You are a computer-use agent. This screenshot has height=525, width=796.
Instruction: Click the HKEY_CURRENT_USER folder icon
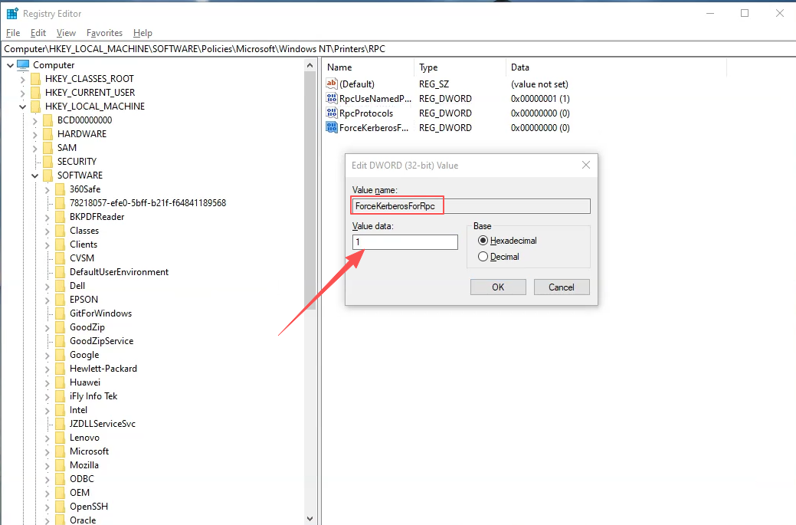coord(35,93)
